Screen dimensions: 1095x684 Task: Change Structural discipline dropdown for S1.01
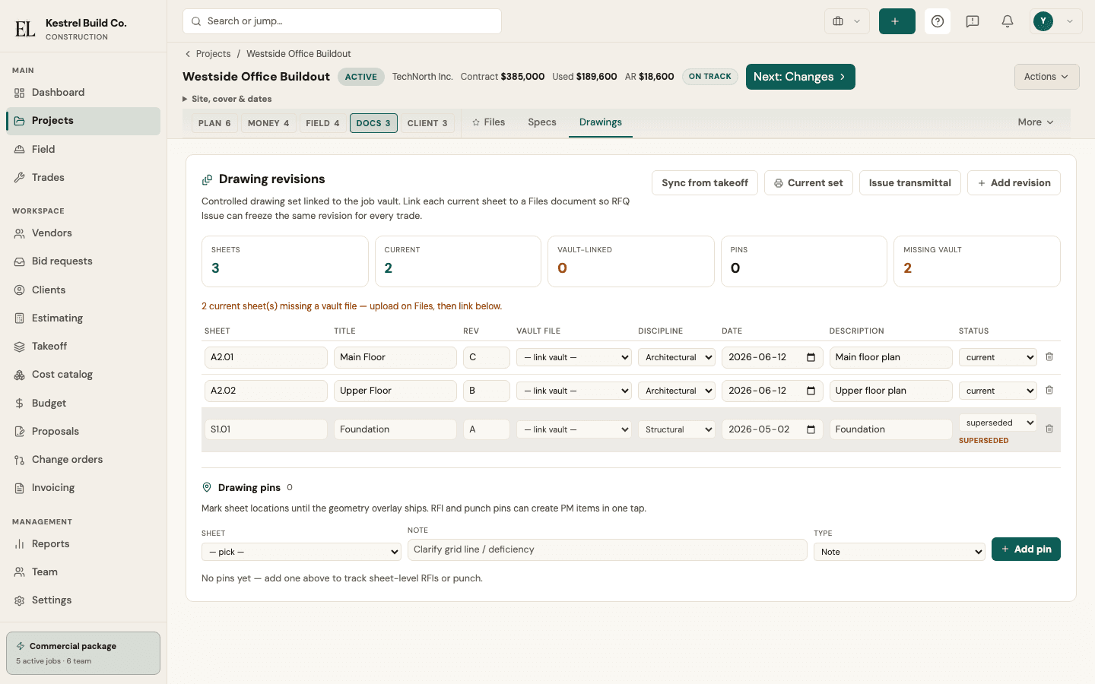(677, 429)
